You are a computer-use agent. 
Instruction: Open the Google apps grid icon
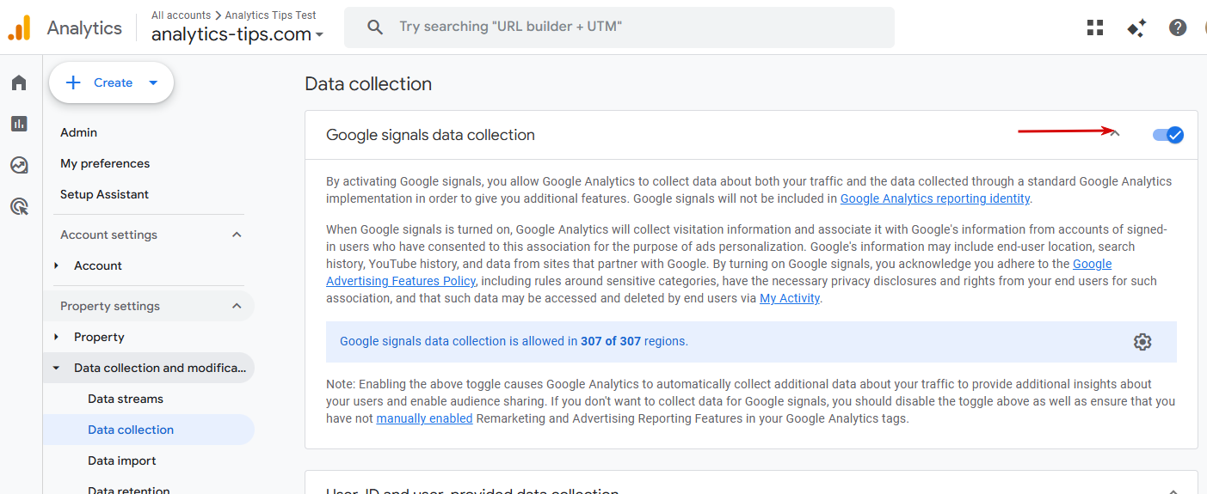(x=1095, y=27)
